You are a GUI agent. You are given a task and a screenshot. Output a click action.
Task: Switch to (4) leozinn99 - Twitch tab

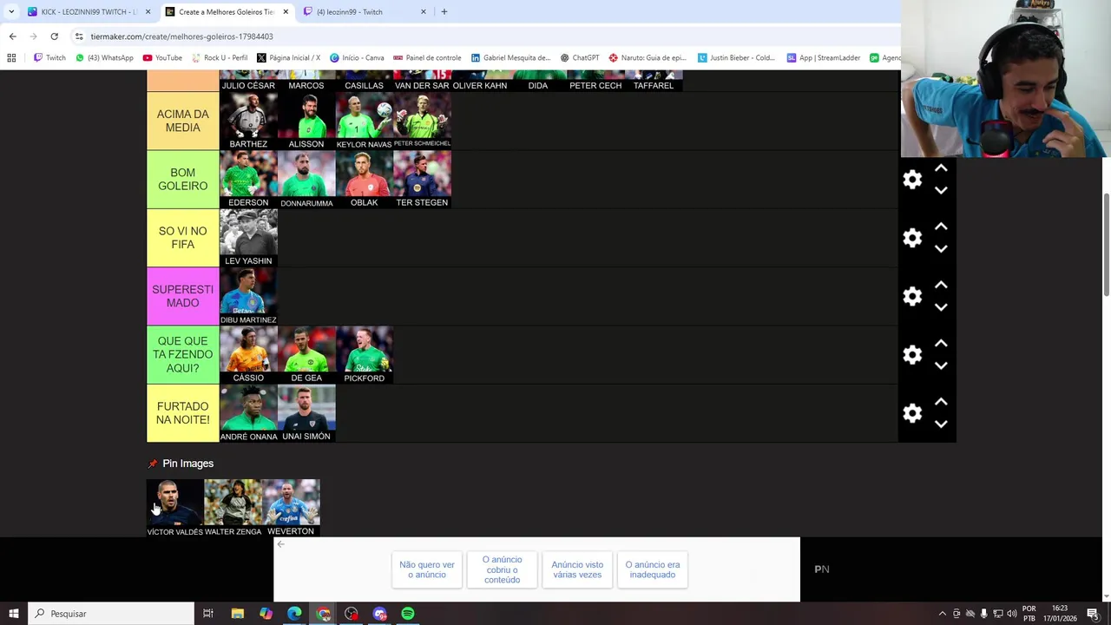tap(365, 12)
